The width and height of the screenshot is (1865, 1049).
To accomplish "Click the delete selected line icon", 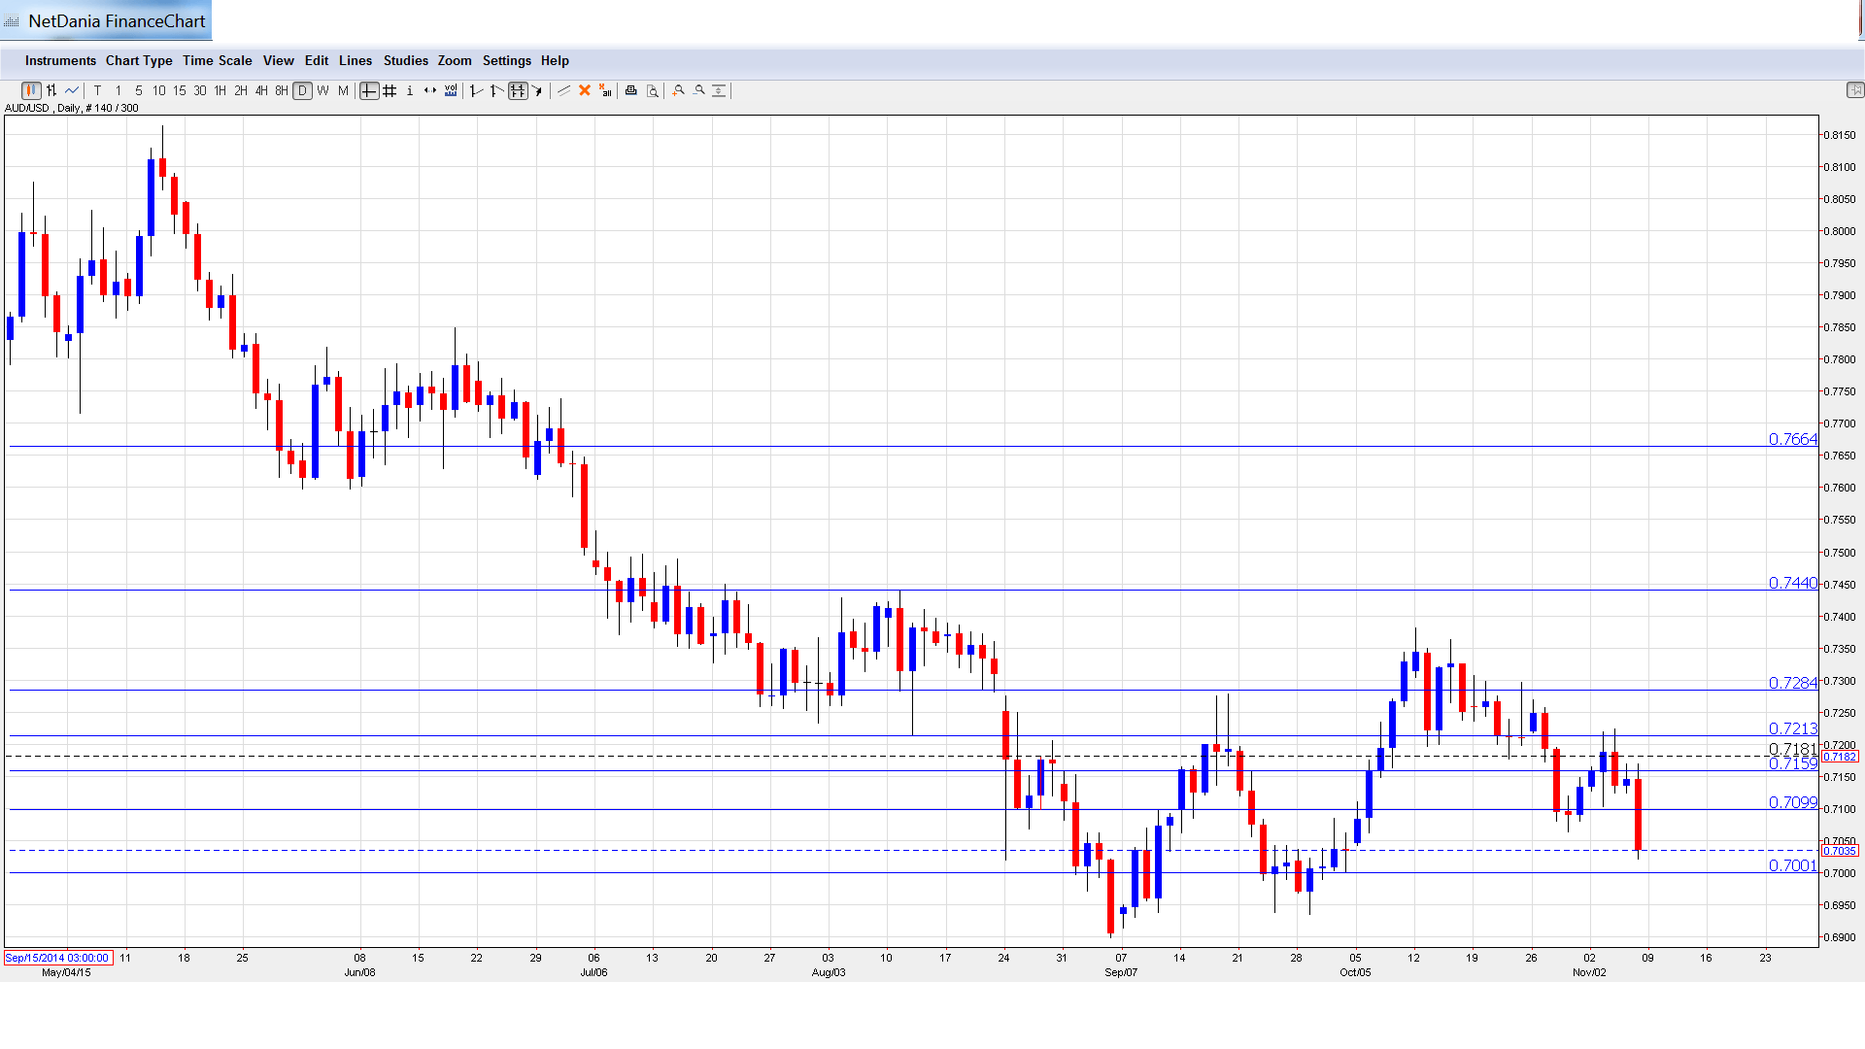I will (x=585, y=90).
